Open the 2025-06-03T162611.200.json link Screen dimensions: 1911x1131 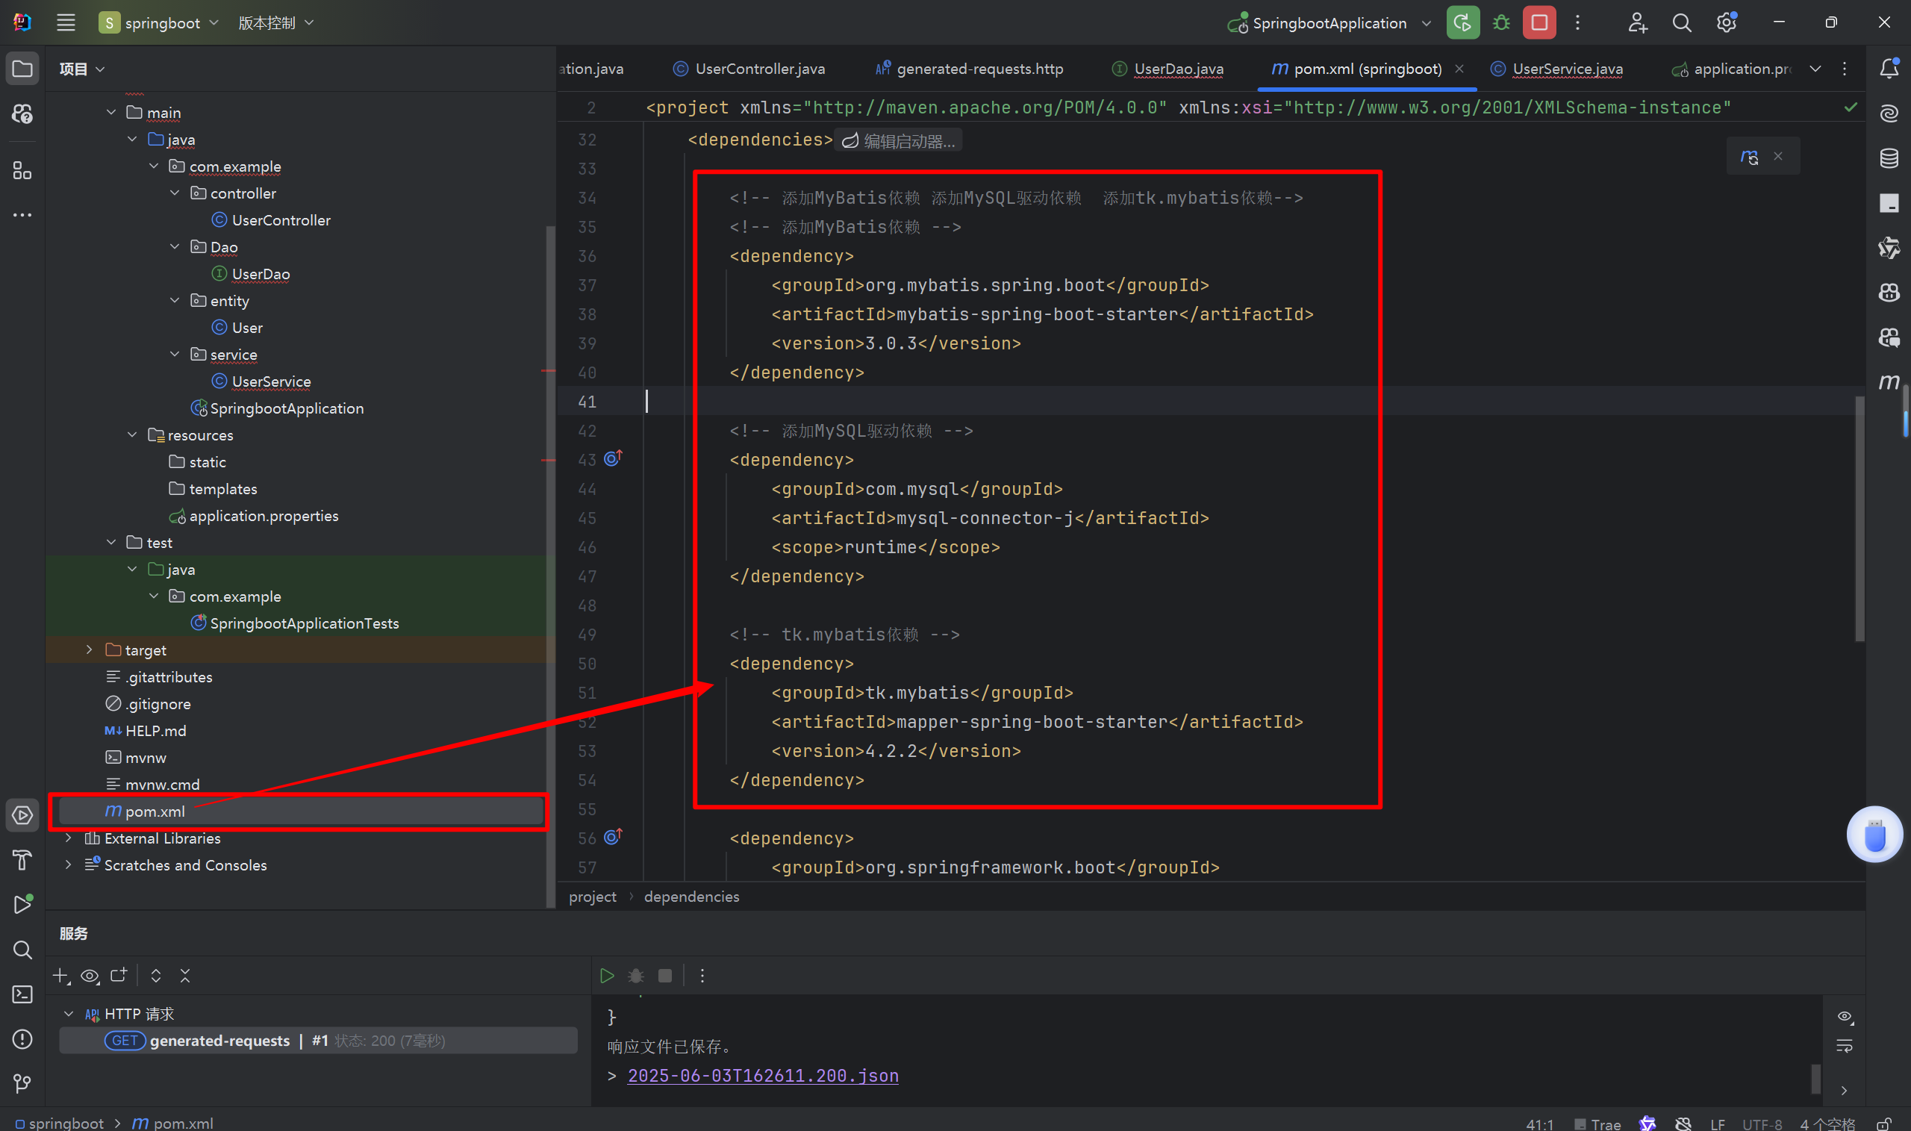763,1075
